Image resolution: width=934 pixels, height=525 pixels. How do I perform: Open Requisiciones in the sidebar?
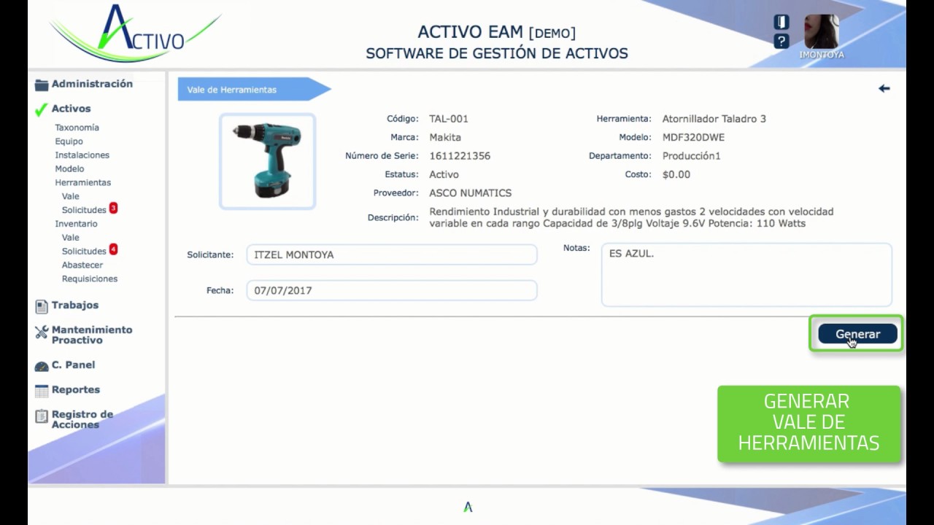[89, 279]
